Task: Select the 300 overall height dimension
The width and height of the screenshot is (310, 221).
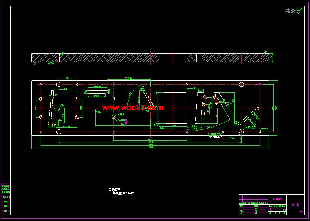Action: 276,108
